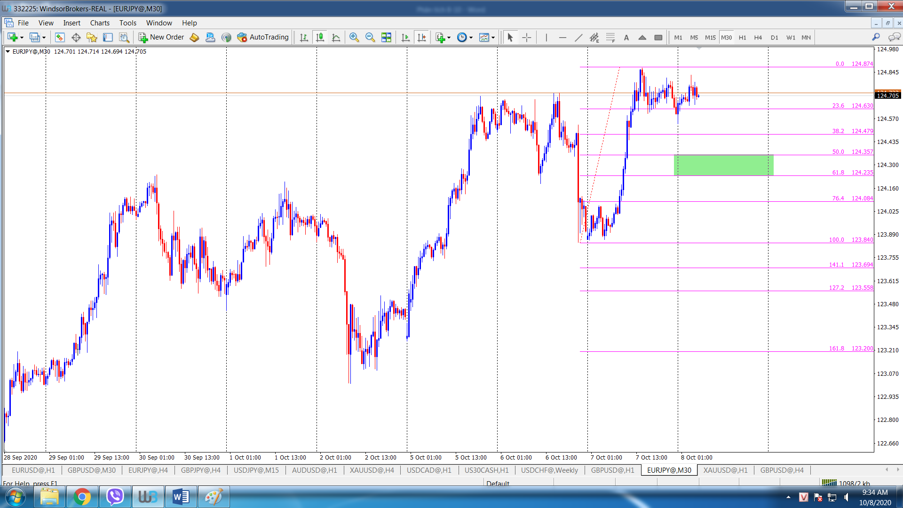This screenshot has height=508, width=903.
Task: Open the Data Window crosshair-target icon
Action: pyautogui.click(x=76, y=37)
